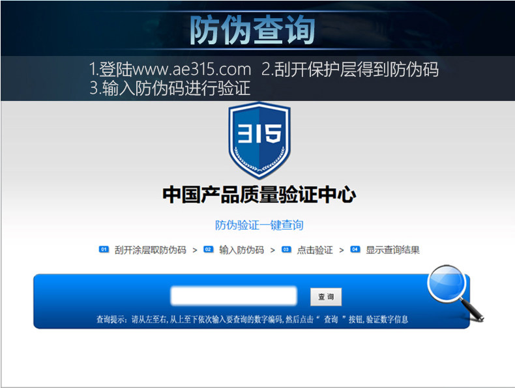The image size is (515, 388).
Task: Click the 防伪验证一键查询 link
Action: pos(259,225)
